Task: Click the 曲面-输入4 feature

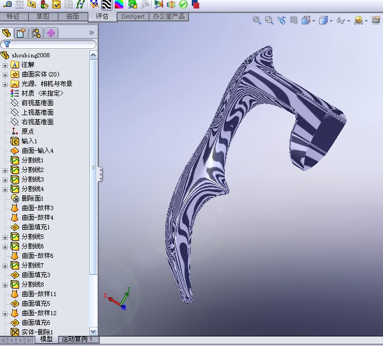Action: pos(32,151)
